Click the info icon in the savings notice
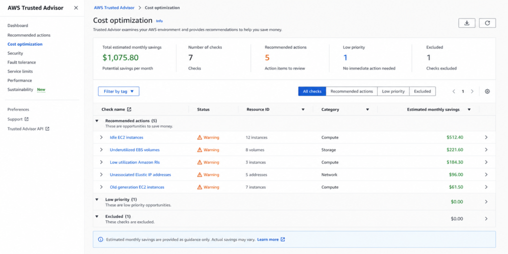Image resolution: width=508 pixels, height=254 pixels. pos(100,240)
